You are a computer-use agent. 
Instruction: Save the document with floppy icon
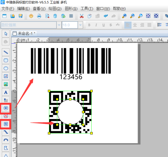[20, 16]
